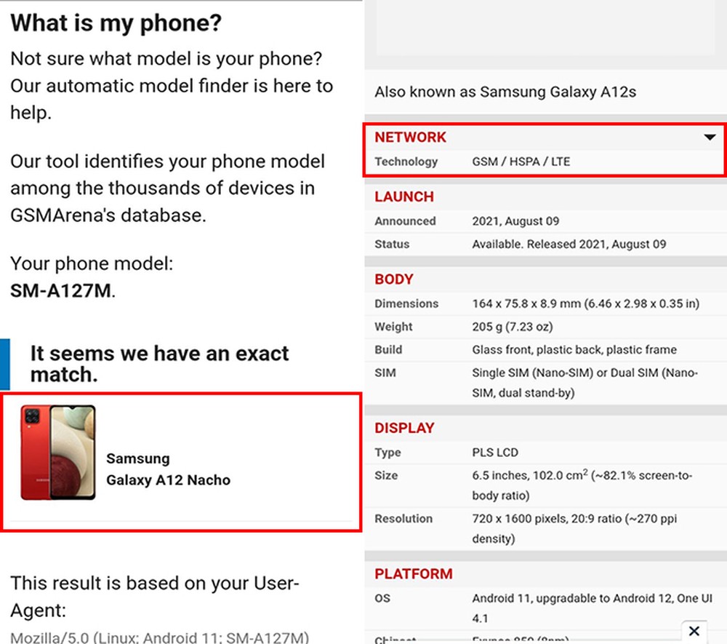Image resolution: width=727 pixels, height=644 pixels.
Task: Click the Dimensions label
Action: coord(406,303)
